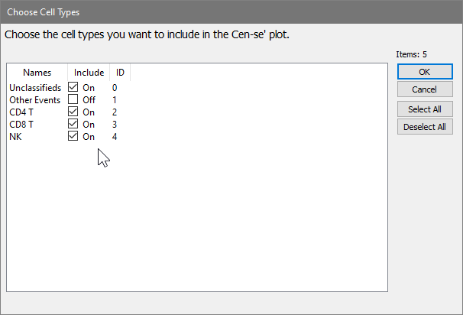Disable the NK include checkbox
Image resolution: width=463 pixels, height=315 pixels.
click(73, 136)
